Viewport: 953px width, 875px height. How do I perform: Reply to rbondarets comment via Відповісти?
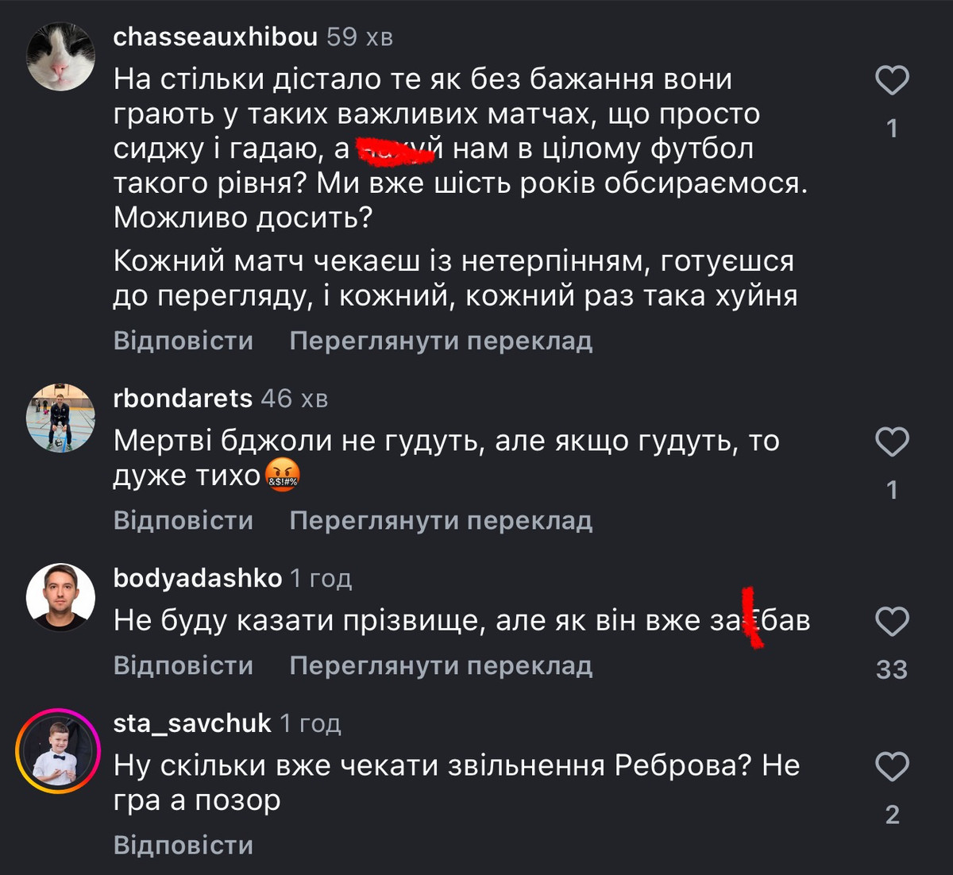(x=183, y=520)
